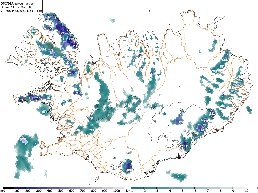This screenshot has height=193, width=258.
Task: Click the 834 visibility value
Action: pos(229,118)
